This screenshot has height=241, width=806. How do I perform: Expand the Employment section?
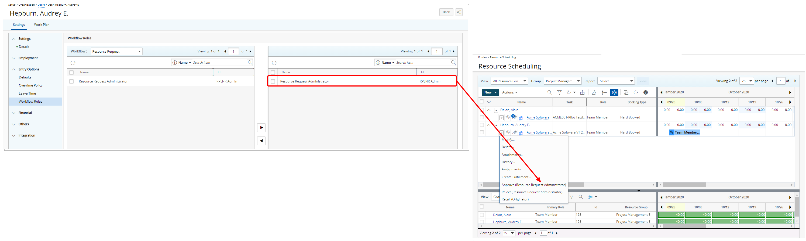click(x=13, y=58)
